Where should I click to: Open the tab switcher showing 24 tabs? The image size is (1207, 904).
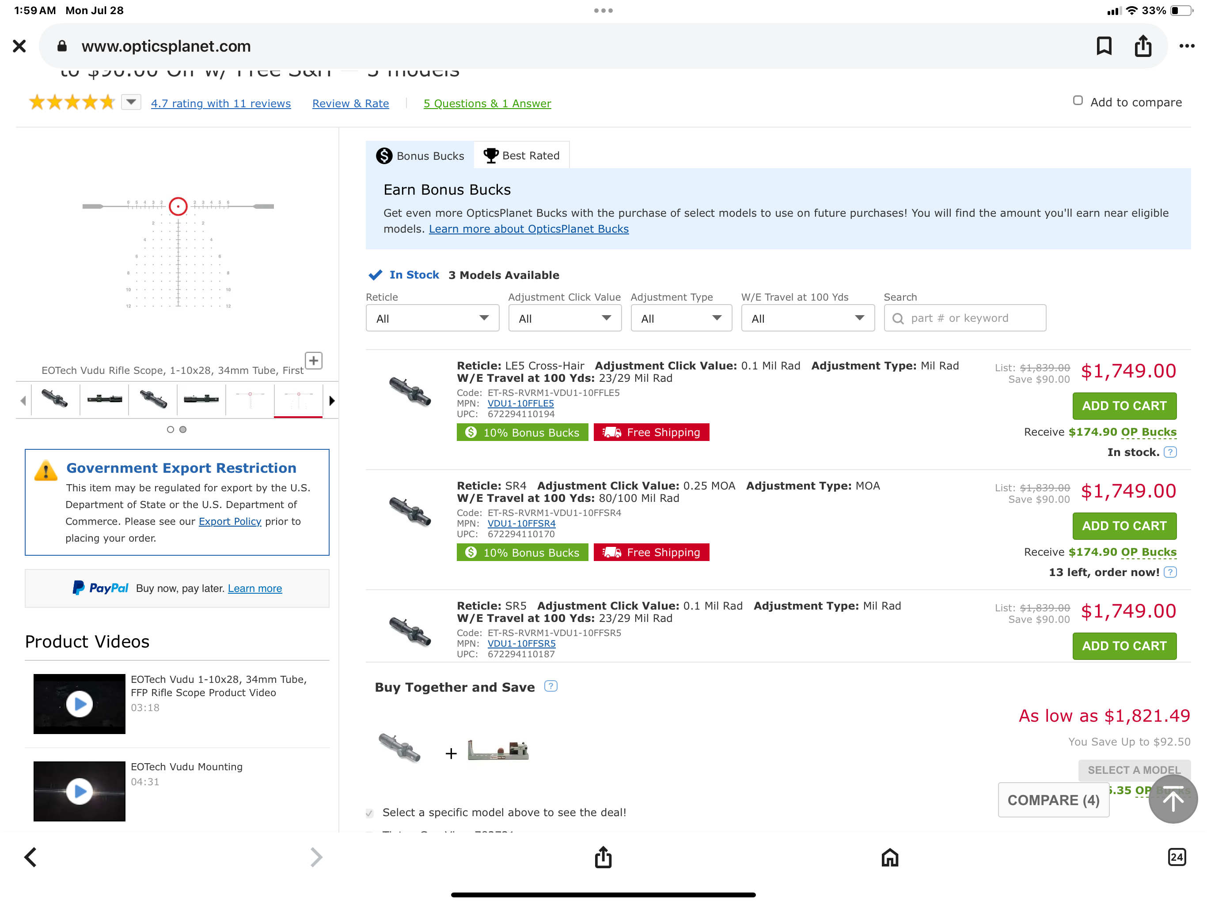(x=1177, y=857)
